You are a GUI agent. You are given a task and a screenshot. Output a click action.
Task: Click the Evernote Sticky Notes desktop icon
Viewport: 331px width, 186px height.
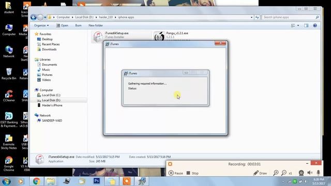[x=9, y=142]
